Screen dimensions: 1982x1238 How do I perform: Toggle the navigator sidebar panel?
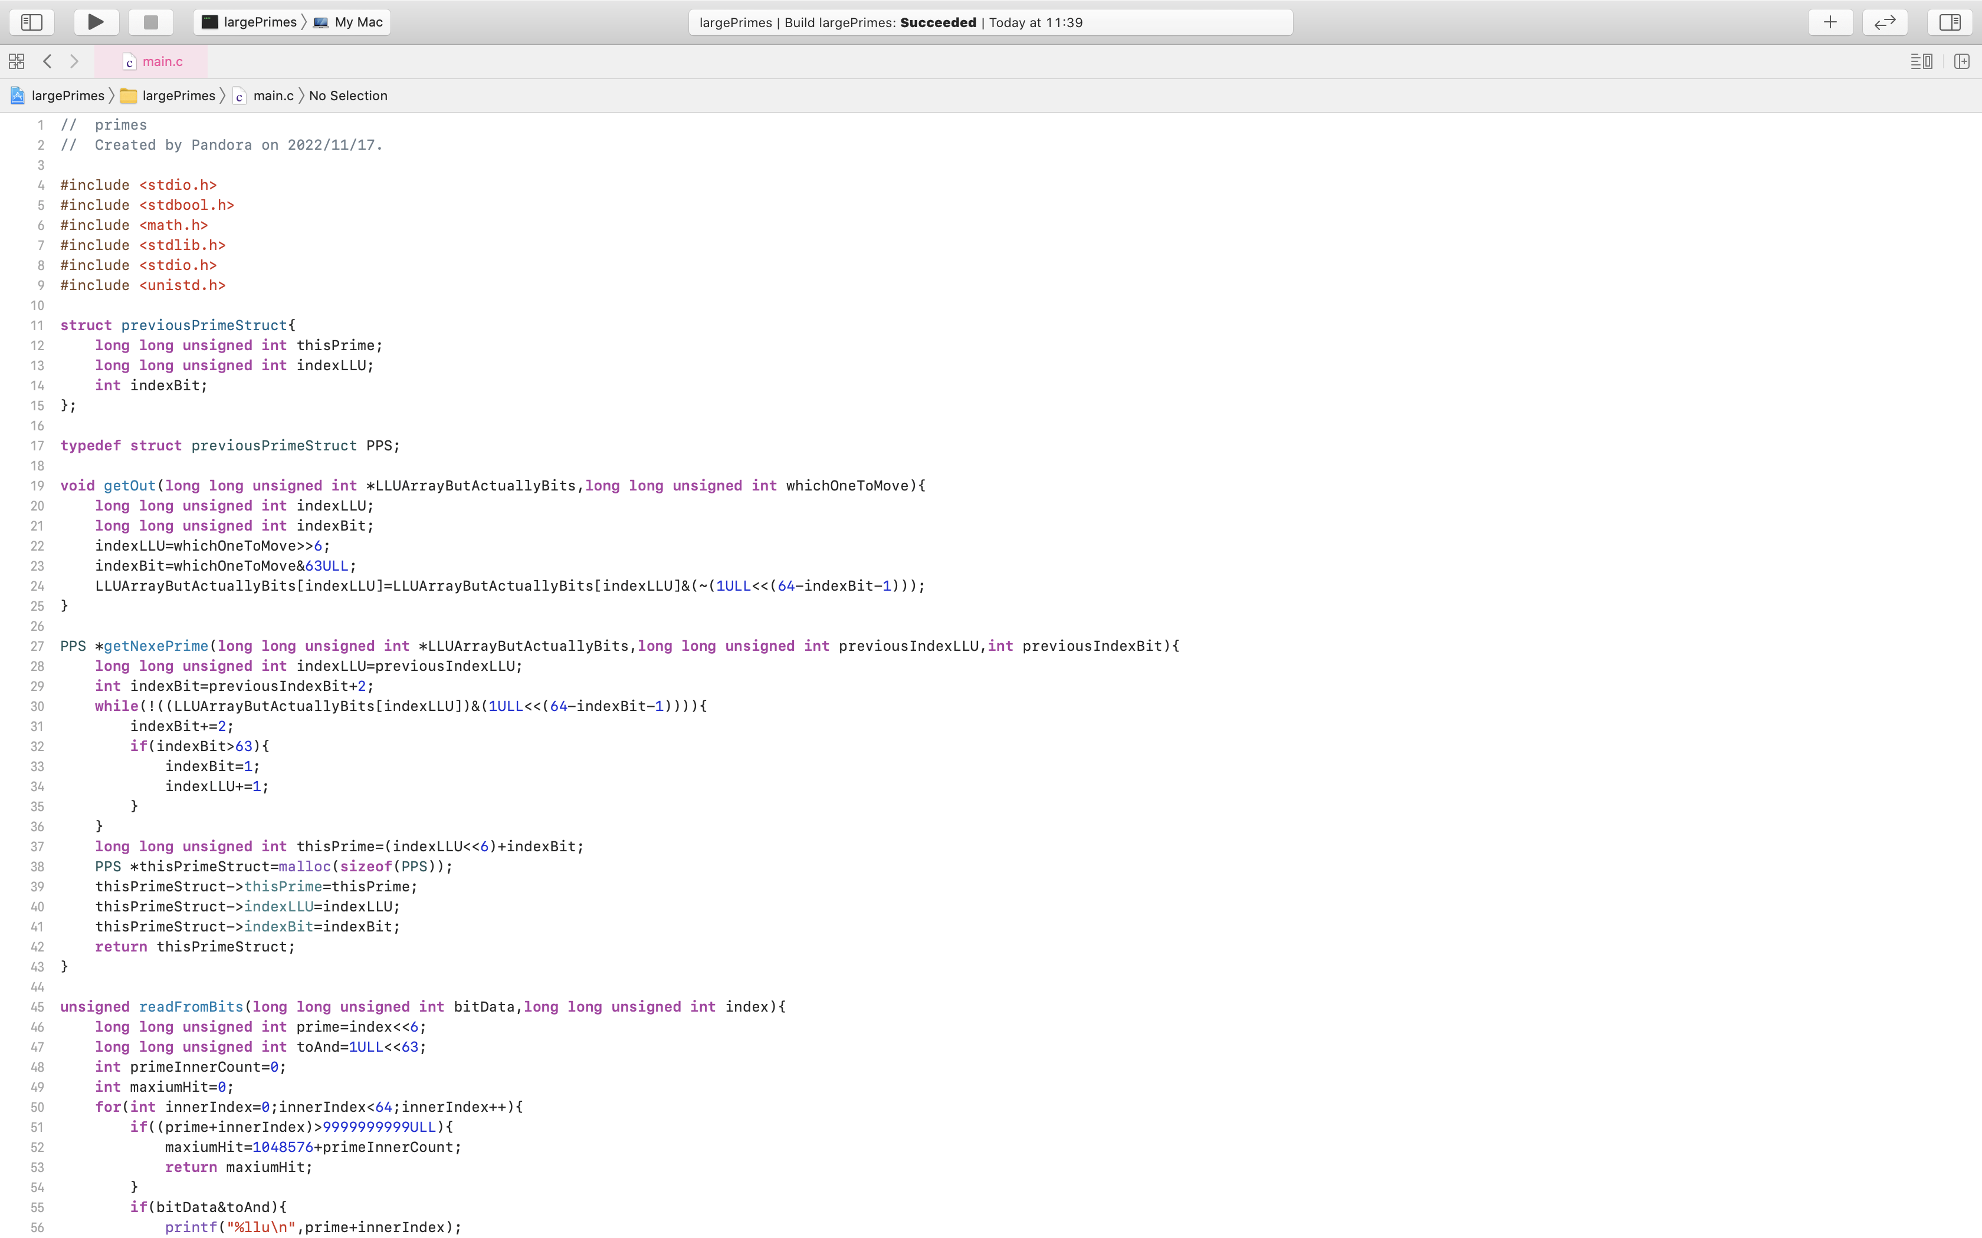32,22
